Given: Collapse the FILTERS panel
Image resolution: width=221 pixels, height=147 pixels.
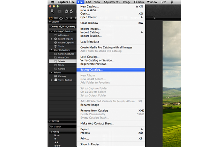Looking at the screenshot, I should (x=50, y=121).
